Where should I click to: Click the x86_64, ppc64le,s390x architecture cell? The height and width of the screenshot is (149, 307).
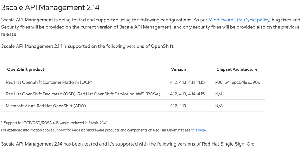tap(237, 82)
